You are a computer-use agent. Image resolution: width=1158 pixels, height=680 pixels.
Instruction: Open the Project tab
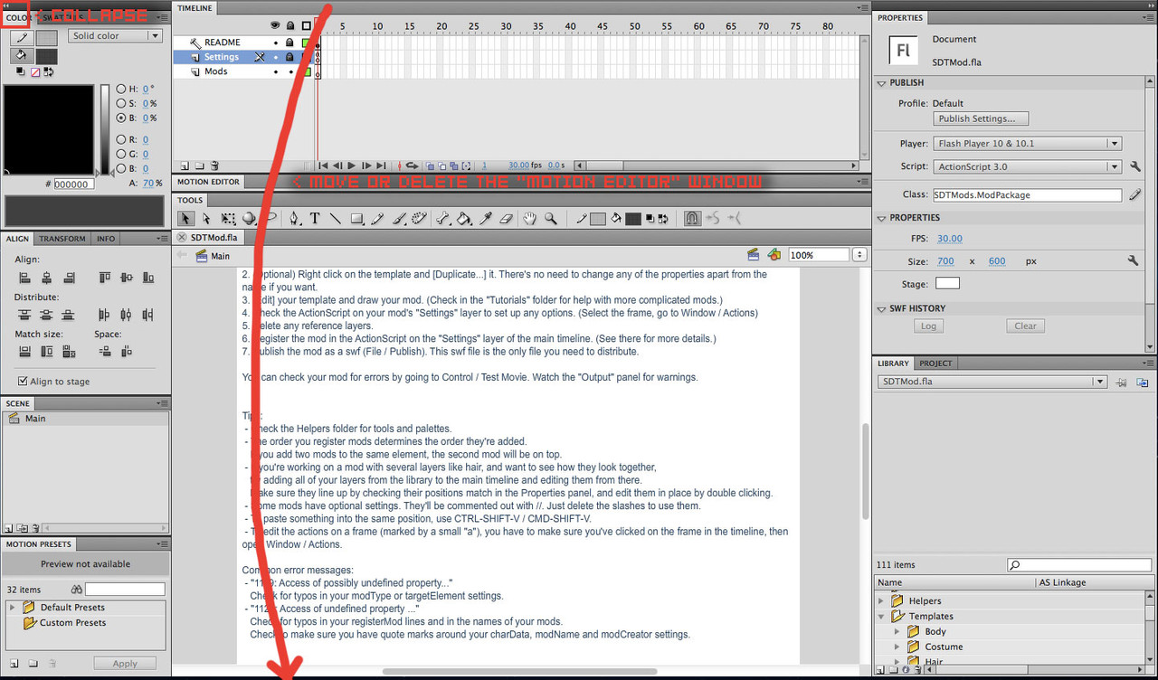[x=935, y=364]
